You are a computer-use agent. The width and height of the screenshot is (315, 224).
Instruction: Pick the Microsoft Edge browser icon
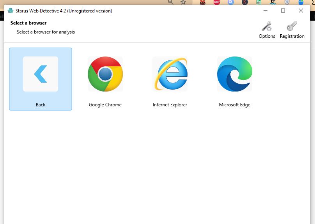point(235,74)
